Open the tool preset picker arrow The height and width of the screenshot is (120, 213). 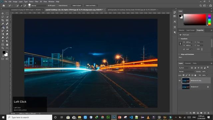pyautogui.click(x=12, y=6)
